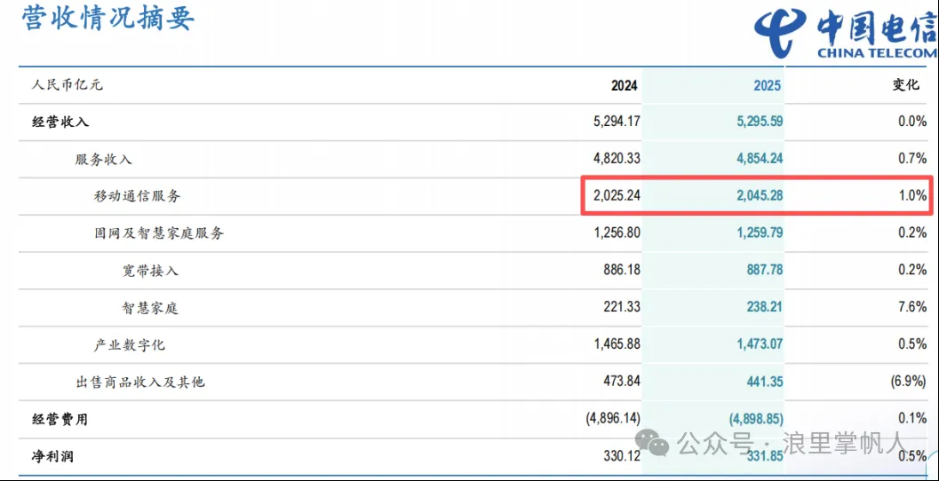The width and height of the screenshot is (939, 481).
Task: Click the 出售商品收入及其他 row label
Action: [139, 381]
